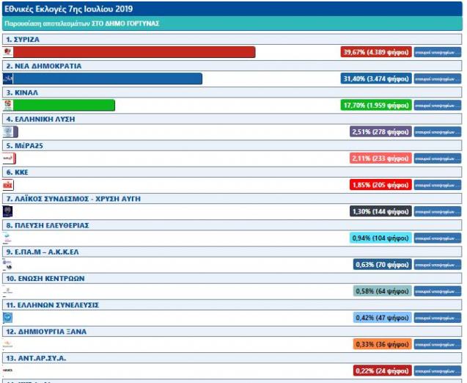This screenshot has height=383, width=467.
Task: Click the ΚΚΕ party logo
Action: [8, 185]
